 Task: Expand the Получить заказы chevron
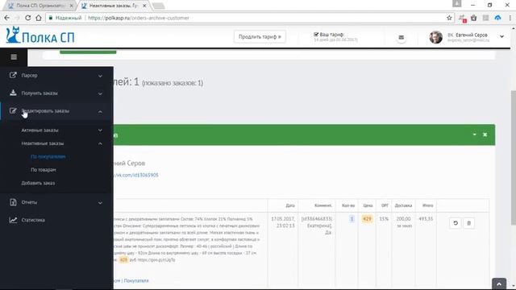(x=100, y=93)
